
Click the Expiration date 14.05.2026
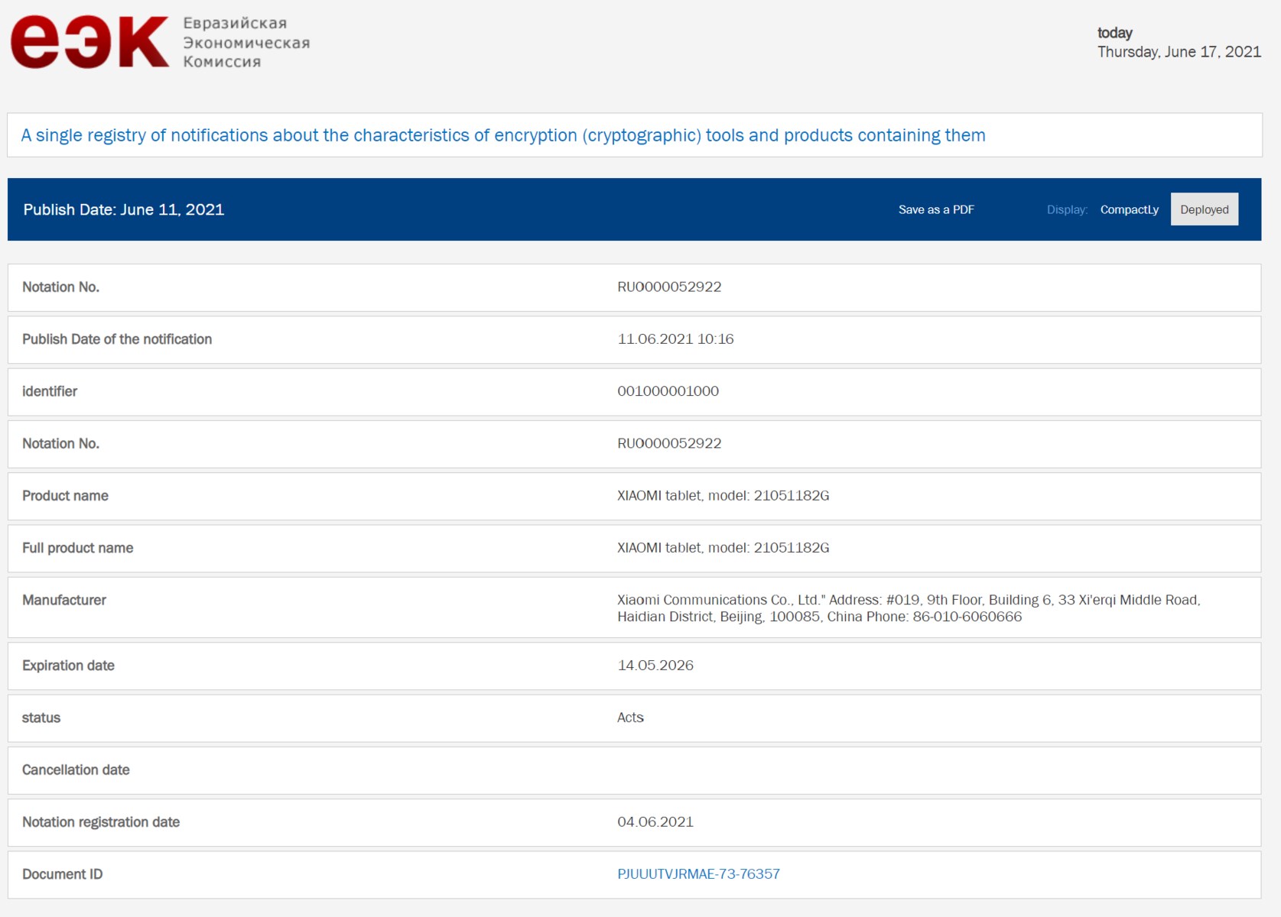click(655, 665)
